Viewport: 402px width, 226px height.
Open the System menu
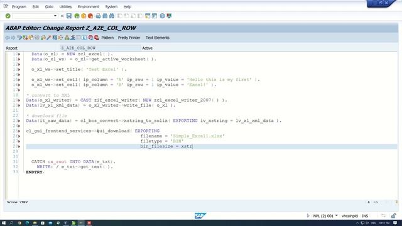[111, 7]
